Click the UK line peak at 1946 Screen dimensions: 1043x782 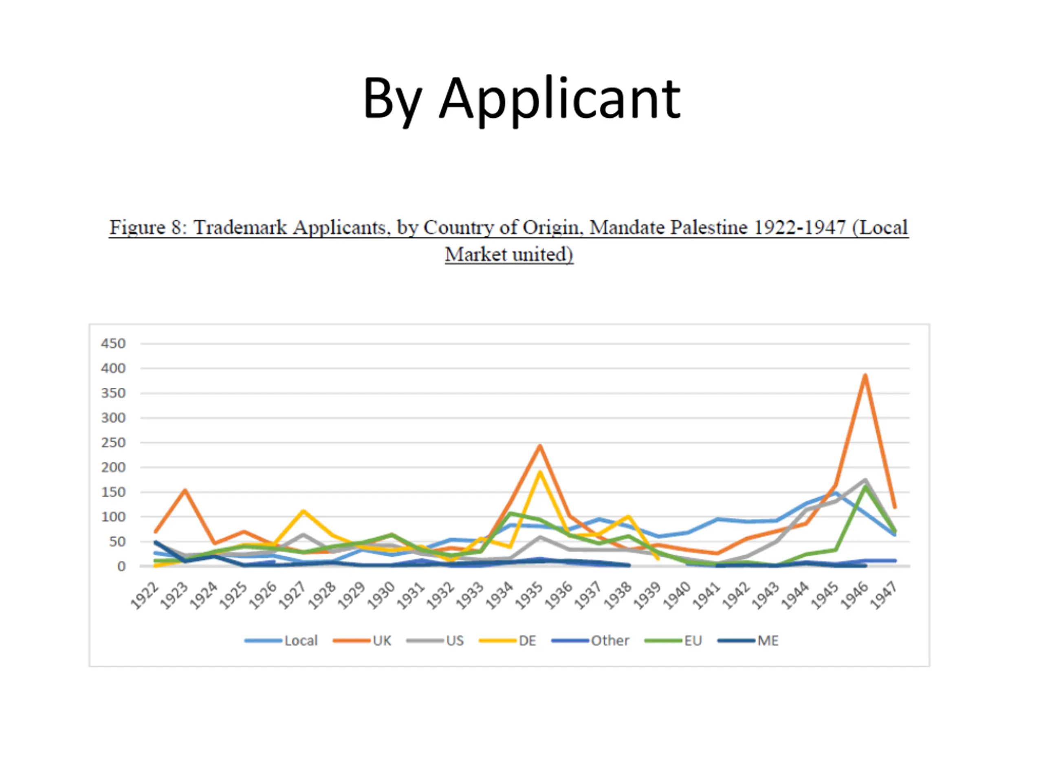click(865, 376)
